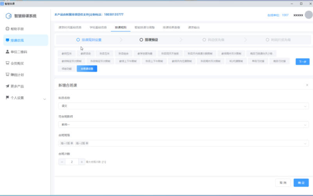Switch to the 学校基础信息 tab
Screen dimensions: 313x196
click(x=98, y=28)
